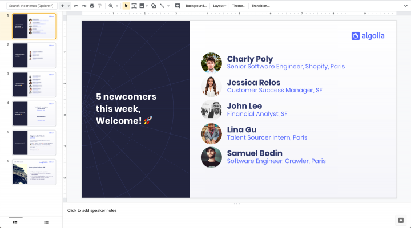Image resolution: width=411 pixels, height=228 pixels.
Task: Click "Customer Success Manager, SF" text
Action: tap(275, 90)
